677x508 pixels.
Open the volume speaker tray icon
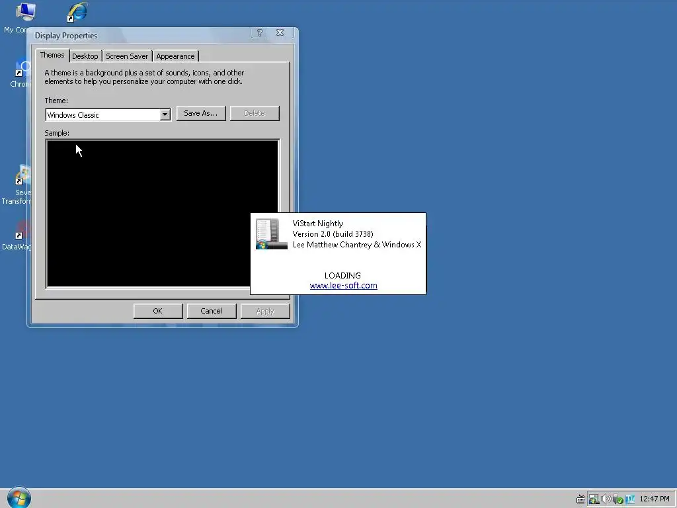pos(606,499)
